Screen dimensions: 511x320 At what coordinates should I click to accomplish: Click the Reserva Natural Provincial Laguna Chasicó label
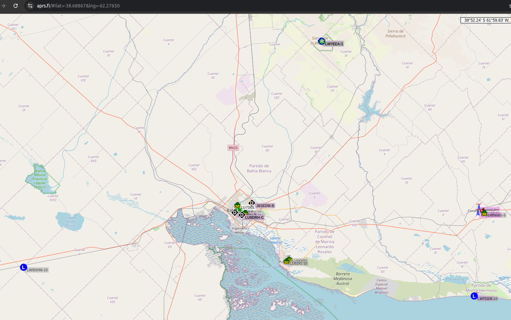40,179
